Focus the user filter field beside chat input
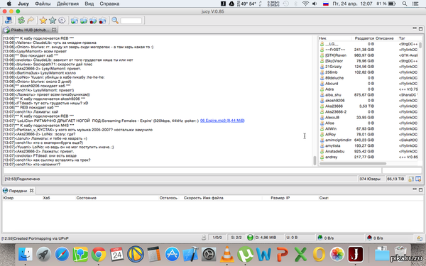This screenshot has width=426, height=266. (402, 170)
